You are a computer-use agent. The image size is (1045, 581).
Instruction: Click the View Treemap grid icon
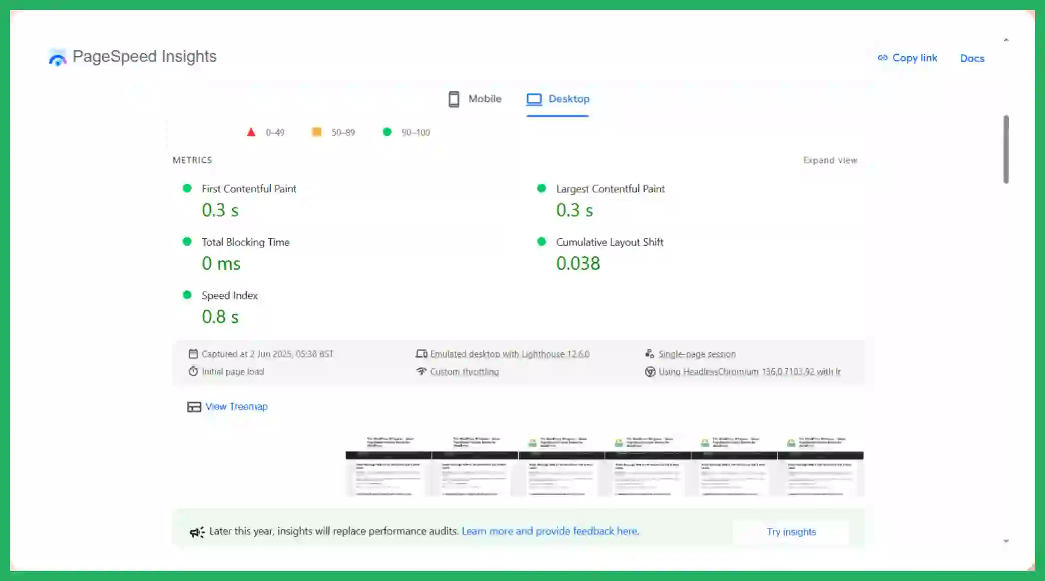(194, 407)
